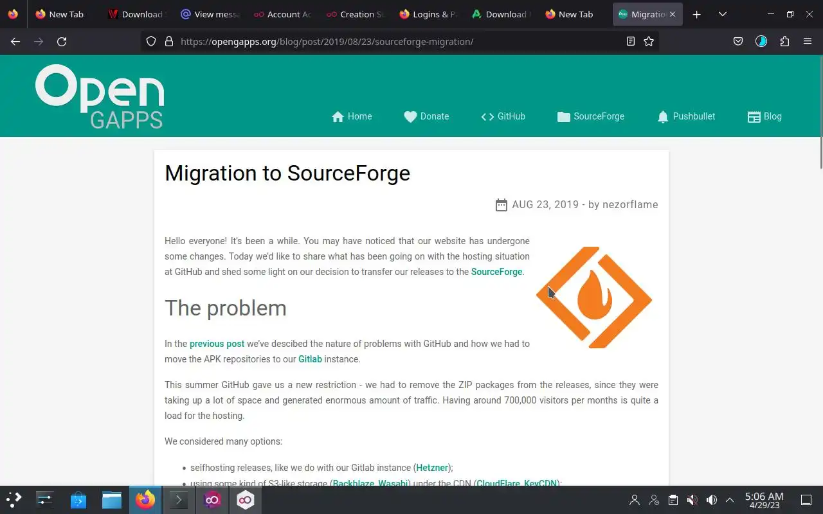Viewport: 823px width, 514px height.
Task: Open Firefox View pinned icon in tab strip
Action: (13, 14)
